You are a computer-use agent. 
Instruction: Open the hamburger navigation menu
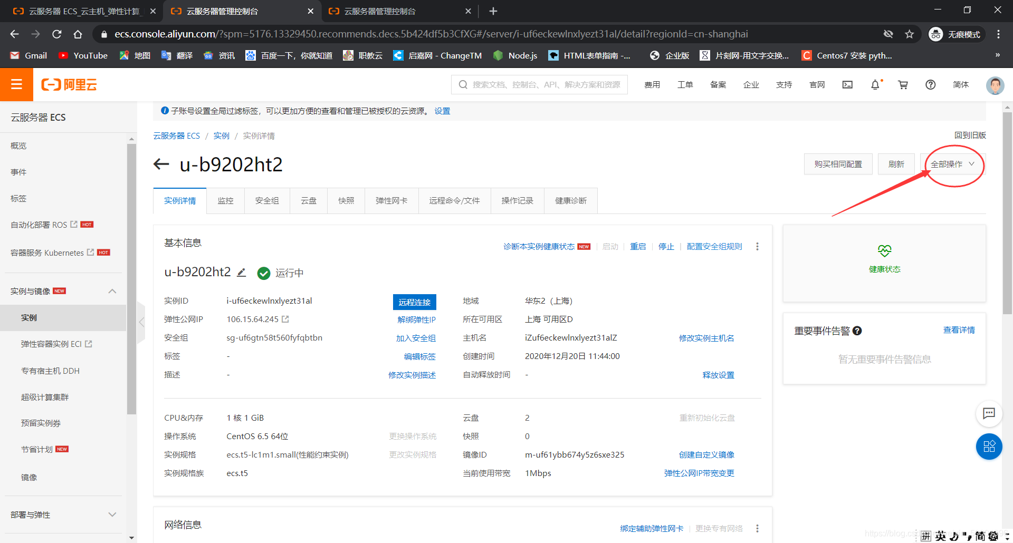[16, 84]
